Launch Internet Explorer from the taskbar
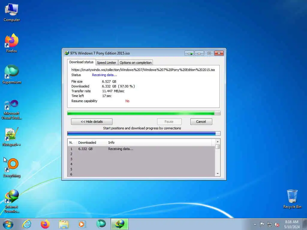This screenshot has height=230, width=307. click(x=27, y=224)
